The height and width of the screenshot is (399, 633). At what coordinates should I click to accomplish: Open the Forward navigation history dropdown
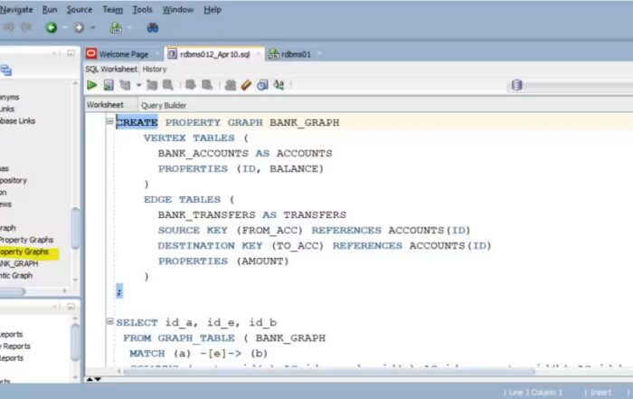coord(93,28)
